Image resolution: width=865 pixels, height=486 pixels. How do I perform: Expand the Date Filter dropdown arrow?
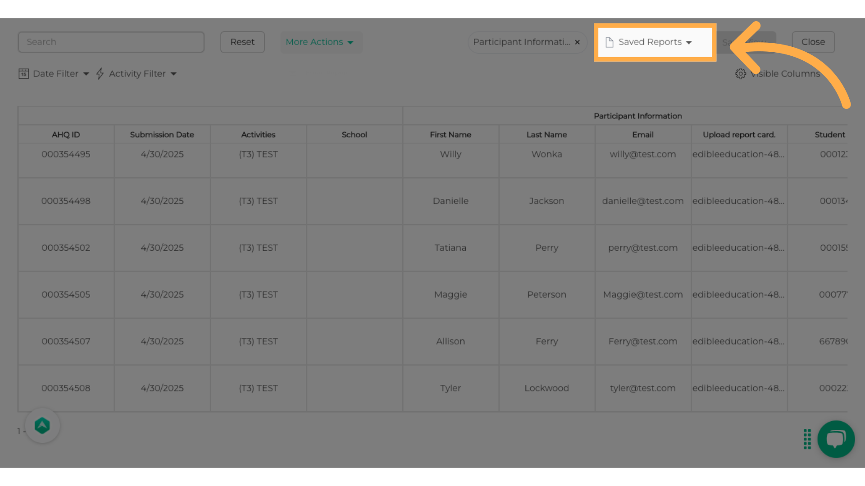point(86,74)
